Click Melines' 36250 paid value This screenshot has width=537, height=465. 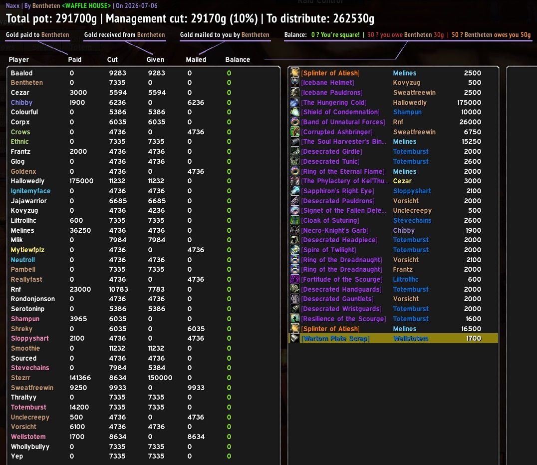(x=80, y=230)
